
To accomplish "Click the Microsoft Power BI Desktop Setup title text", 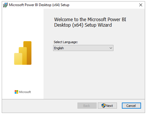I will pyautogui.click(x=39, y=5).
